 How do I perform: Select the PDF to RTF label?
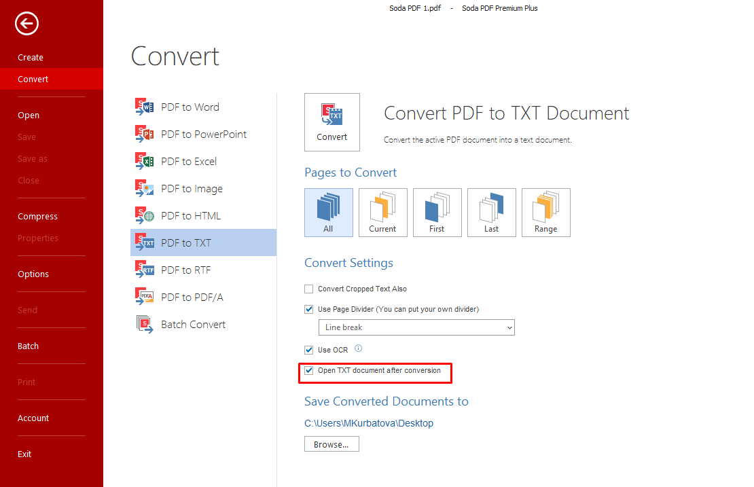185,270
